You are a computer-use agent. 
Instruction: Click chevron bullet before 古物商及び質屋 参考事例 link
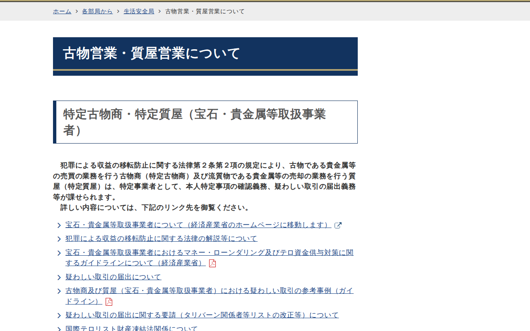coord(59,291)
